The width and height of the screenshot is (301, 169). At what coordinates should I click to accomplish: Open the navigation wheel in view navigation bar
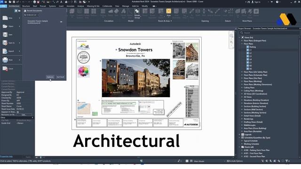tap(231, 36)
